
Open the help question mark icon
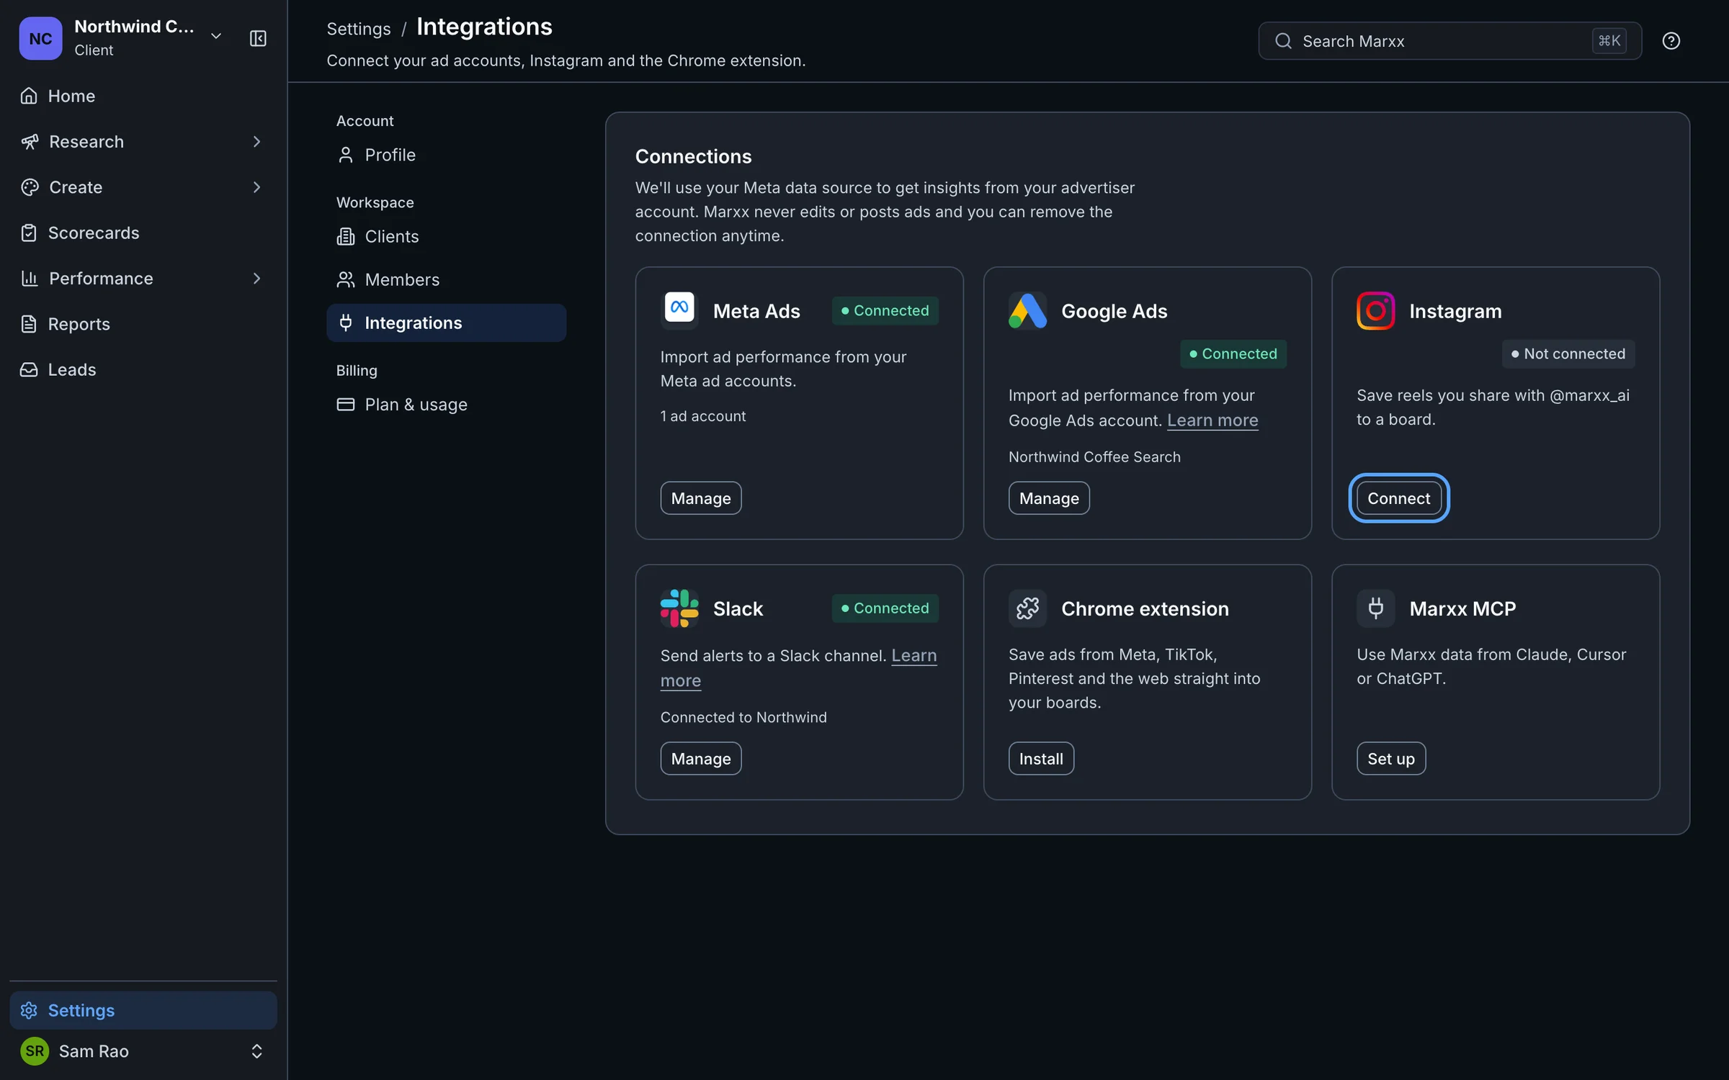pyautogui.click(x=1671, y=41)
